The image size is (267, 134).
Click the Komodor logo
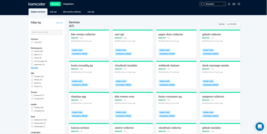37,4
